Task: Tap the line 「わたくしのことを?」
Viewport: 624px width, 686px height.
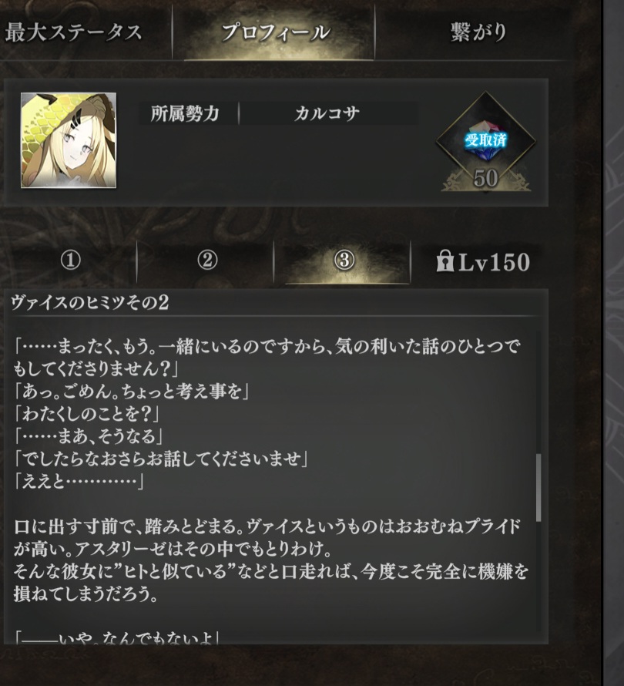Action: point(86,414)
